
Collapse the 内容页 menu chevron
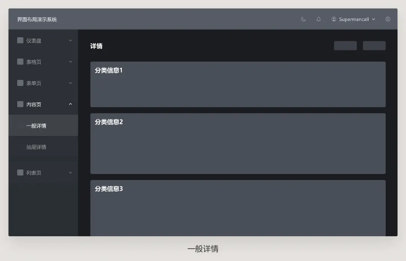tap(70, 104)
